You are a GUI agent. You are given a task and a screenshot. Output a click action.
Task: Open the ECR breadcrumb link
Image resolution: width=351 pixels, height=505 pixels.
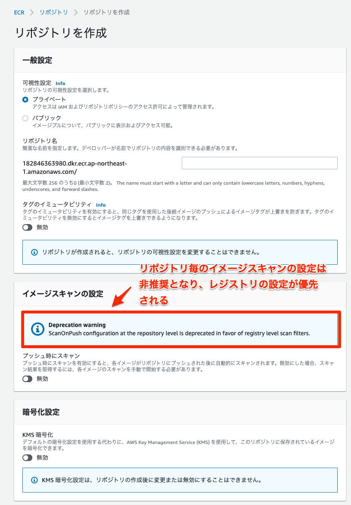(19, 12)
